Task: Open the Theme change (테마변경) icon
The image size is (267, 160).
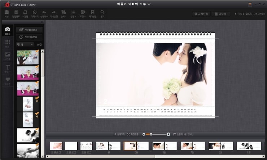Action: [x=93, y=13]
